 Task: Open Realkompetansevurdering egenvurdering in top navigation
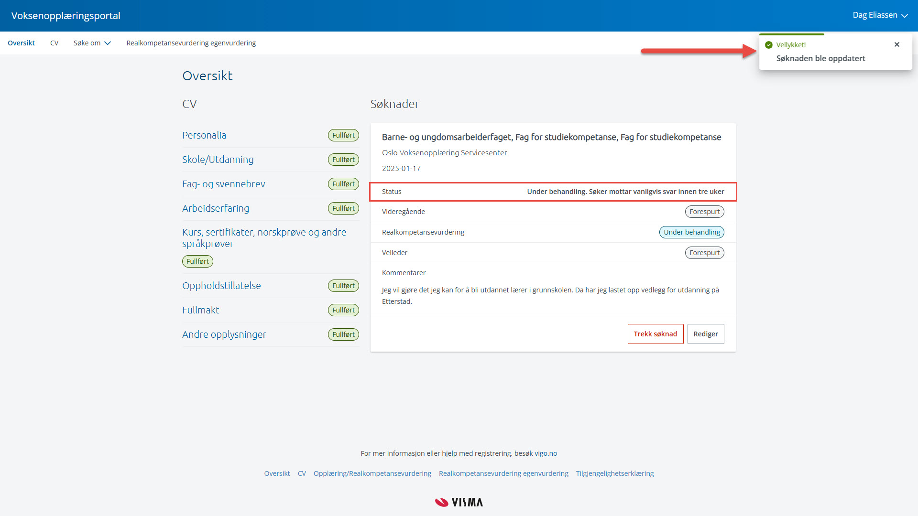[191, 43]
